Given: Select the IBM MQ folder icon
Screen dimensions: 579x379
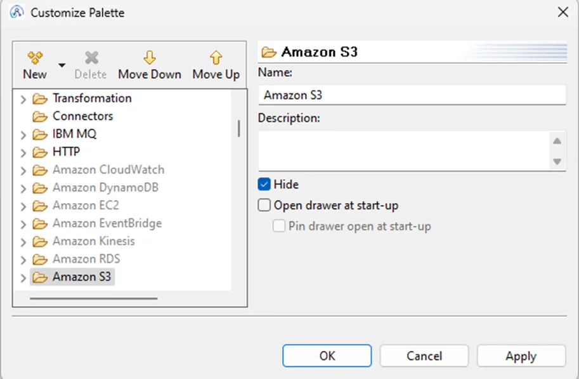Looking at the screenshot, I should [x=40, y=134].
